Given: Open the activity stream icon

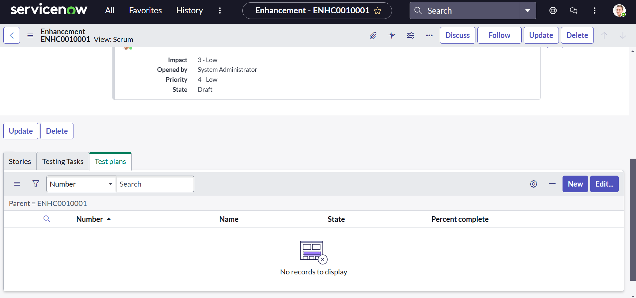Looking at the screenshot, I should [392, 35].
